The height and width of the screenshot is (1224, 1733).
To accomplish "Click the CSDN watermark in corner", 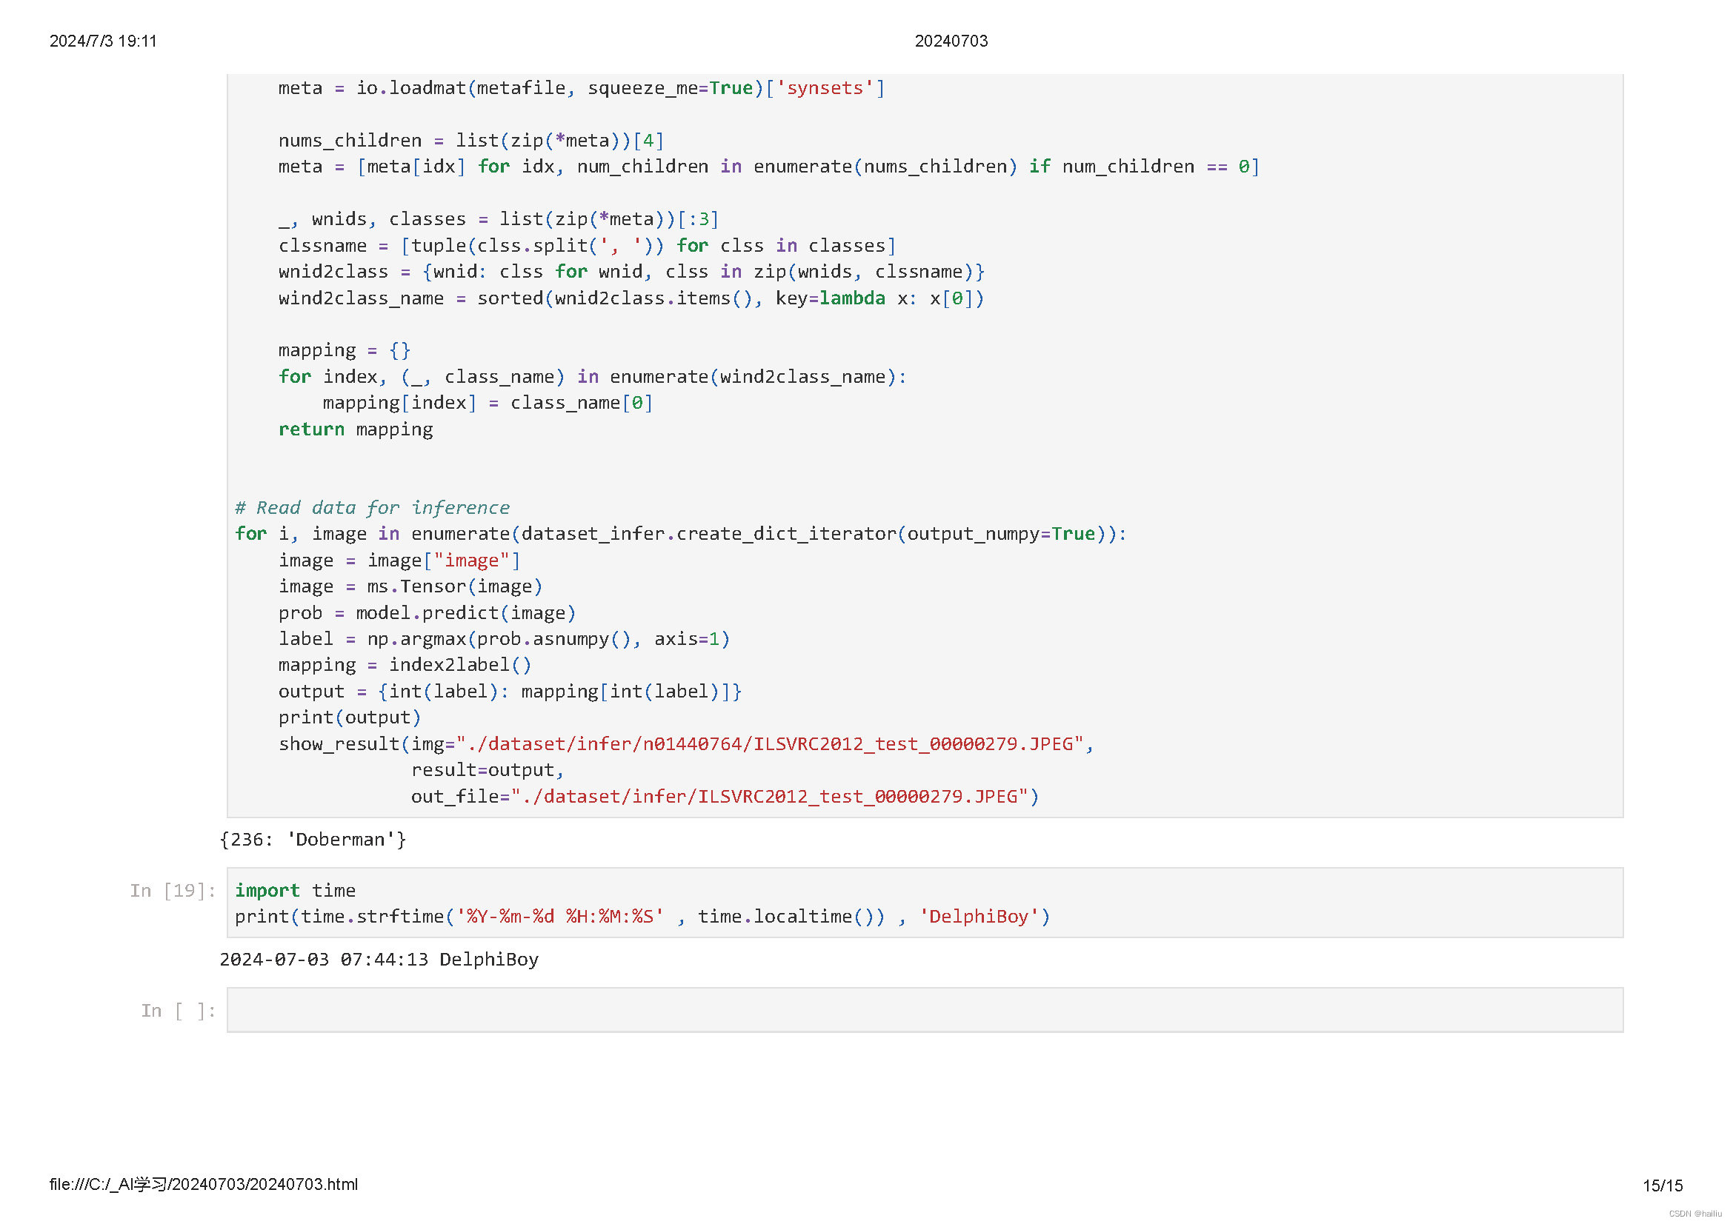I will (x=1694, y=1214).
